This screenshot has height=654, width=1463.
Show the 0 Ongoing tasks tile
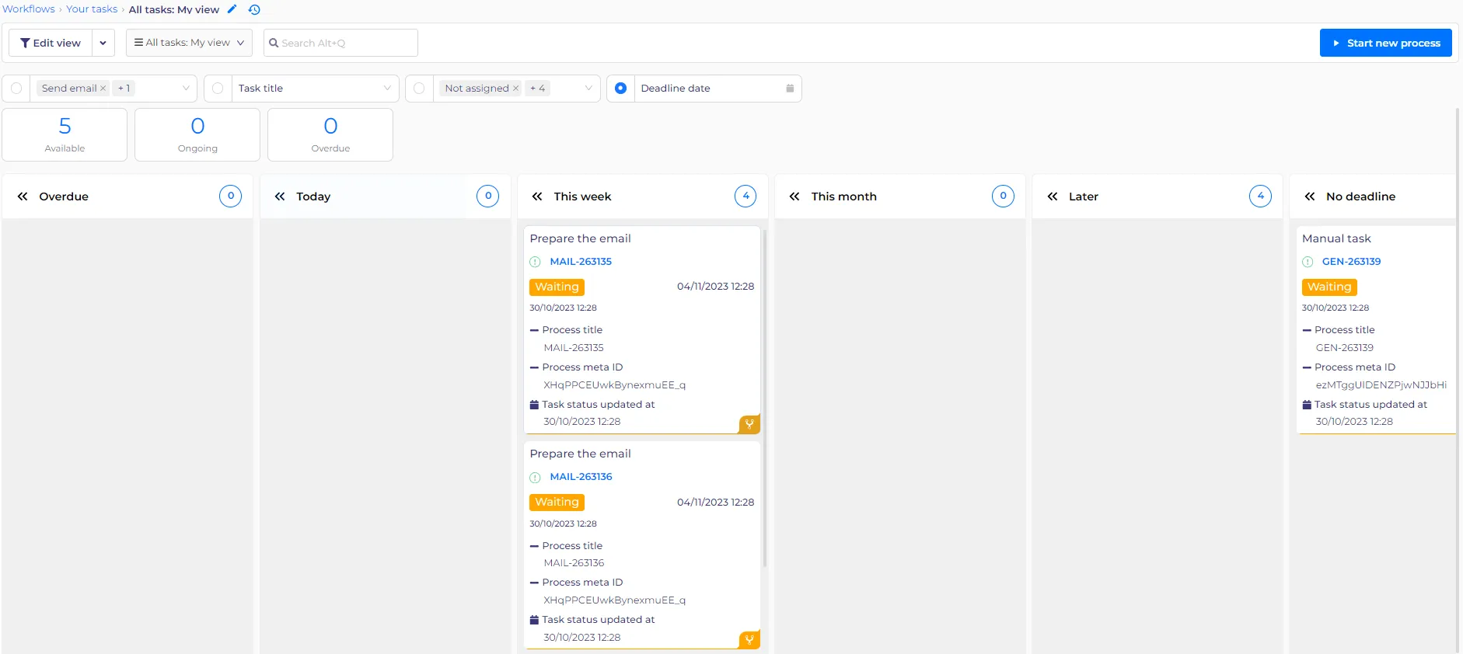tap(197, 135)
